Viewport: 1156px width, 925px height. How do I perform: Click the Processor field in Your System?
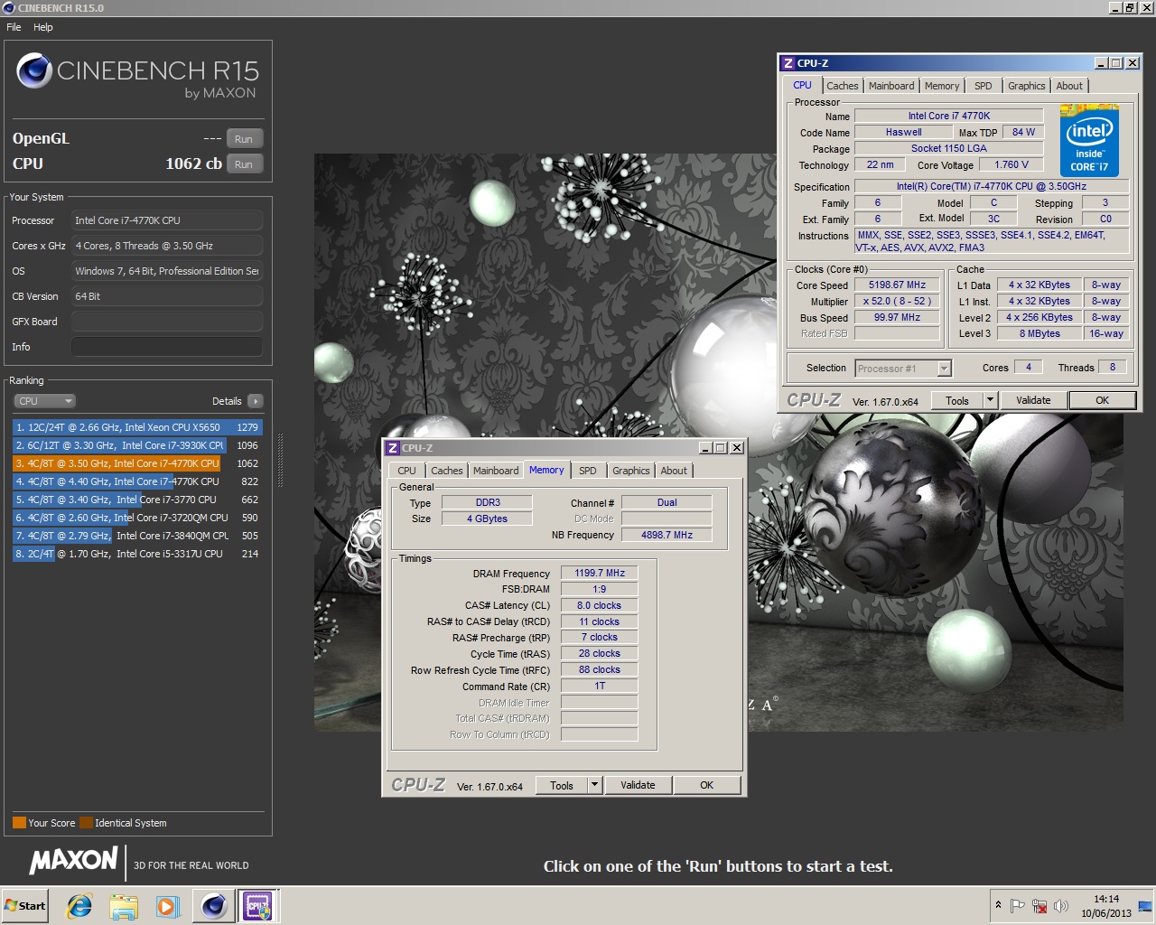pos(167,220)
